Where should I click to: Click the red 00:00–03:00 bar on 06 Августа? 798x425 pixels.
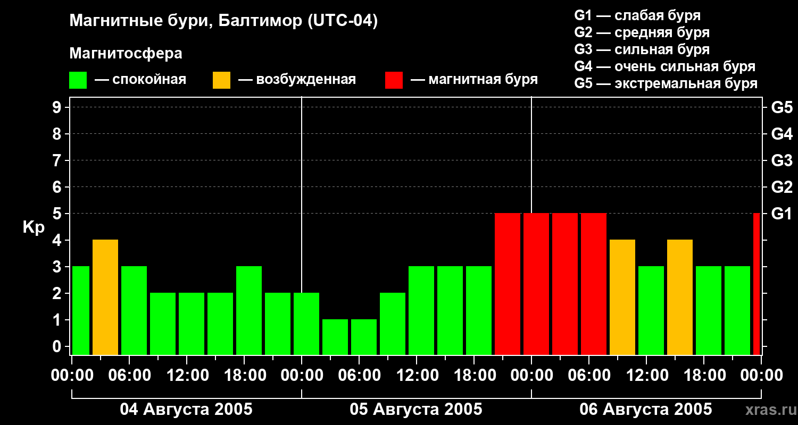536,284
